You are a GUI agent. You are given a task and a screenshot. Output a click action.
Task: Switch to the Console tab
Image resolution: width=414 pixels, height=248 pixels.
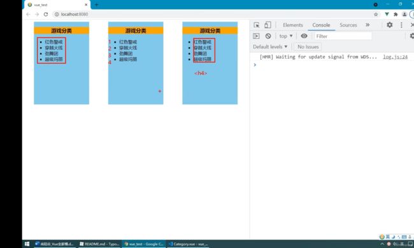321,25
